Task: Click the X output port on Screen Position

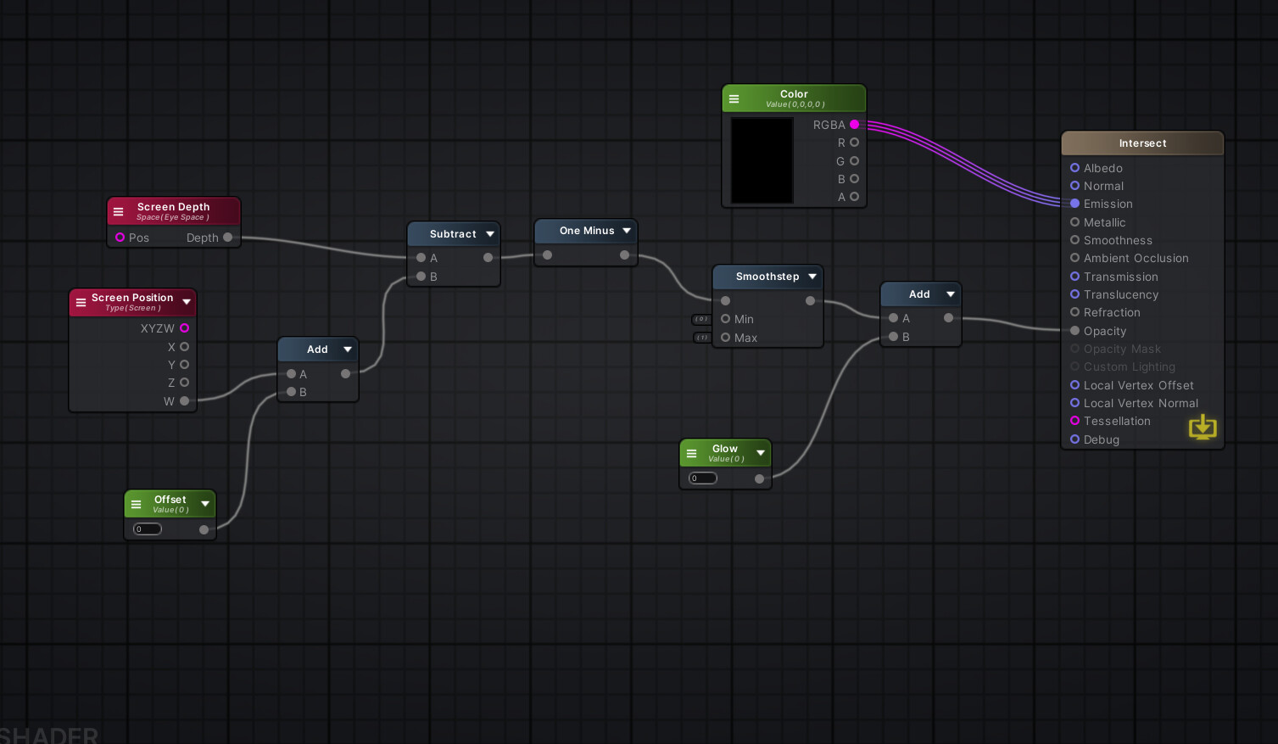Action: click(184, 347)
